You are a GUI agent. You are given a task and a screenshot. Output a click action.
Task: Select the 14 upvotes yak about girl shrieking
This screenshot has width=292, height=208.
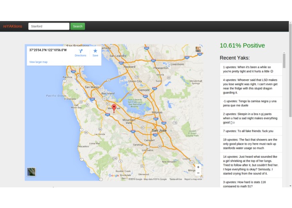point(251,165)
